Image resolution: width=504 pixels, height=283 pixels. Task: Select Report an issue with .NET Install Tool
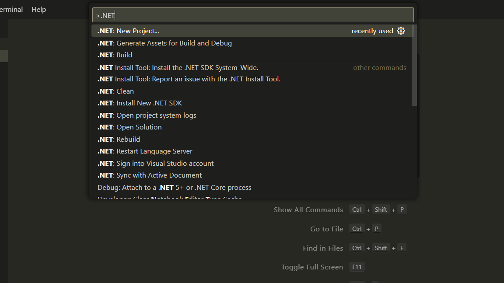pos(252,79)
